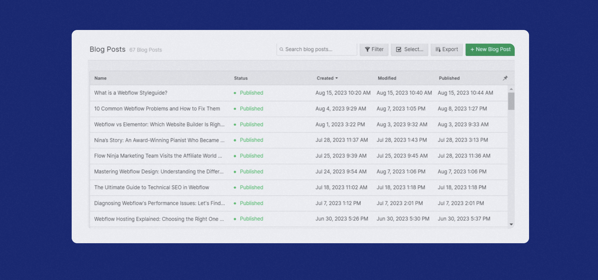Click the checkbox icon on Select button
Viewport: 598px width, 280px height.
click(398, 49)
